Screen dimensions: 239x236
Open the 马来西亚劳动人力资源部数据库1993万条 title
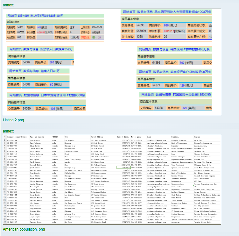[183, 12]
